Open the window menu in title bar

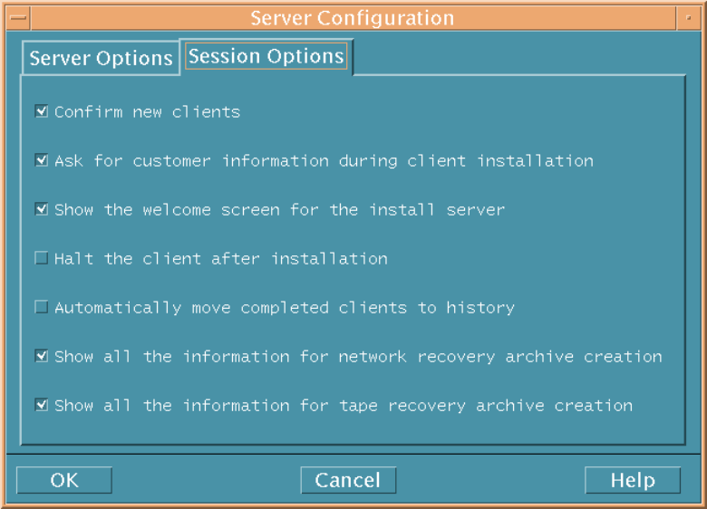coord(17,18)
